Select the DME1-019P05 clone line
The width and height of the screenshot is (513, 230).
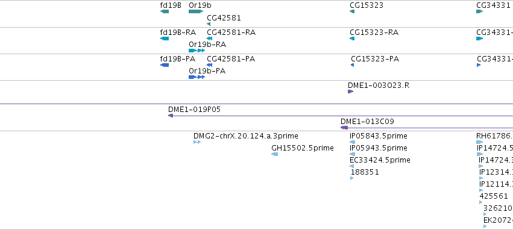coord(341,116)
